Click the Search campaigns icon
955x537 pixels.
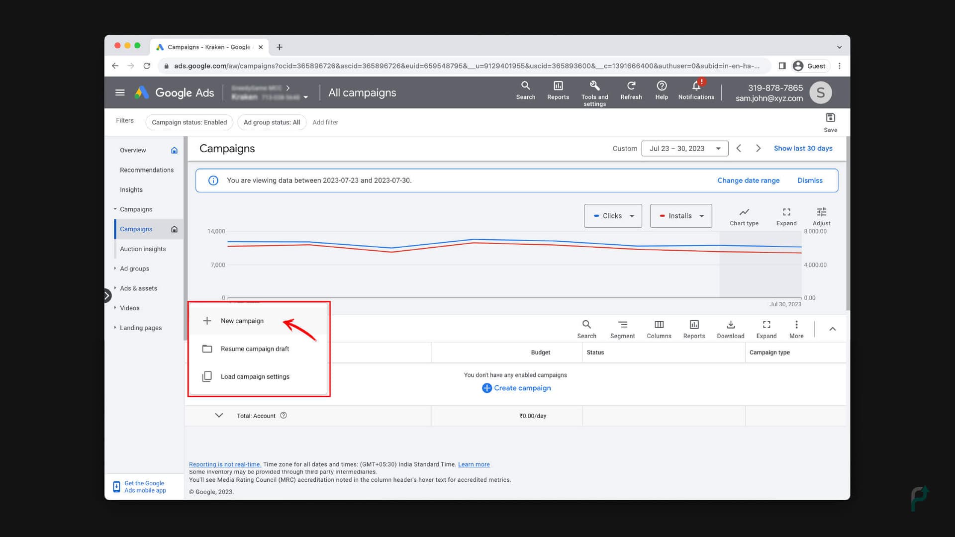pyautogui.click(x=586, y=324)
